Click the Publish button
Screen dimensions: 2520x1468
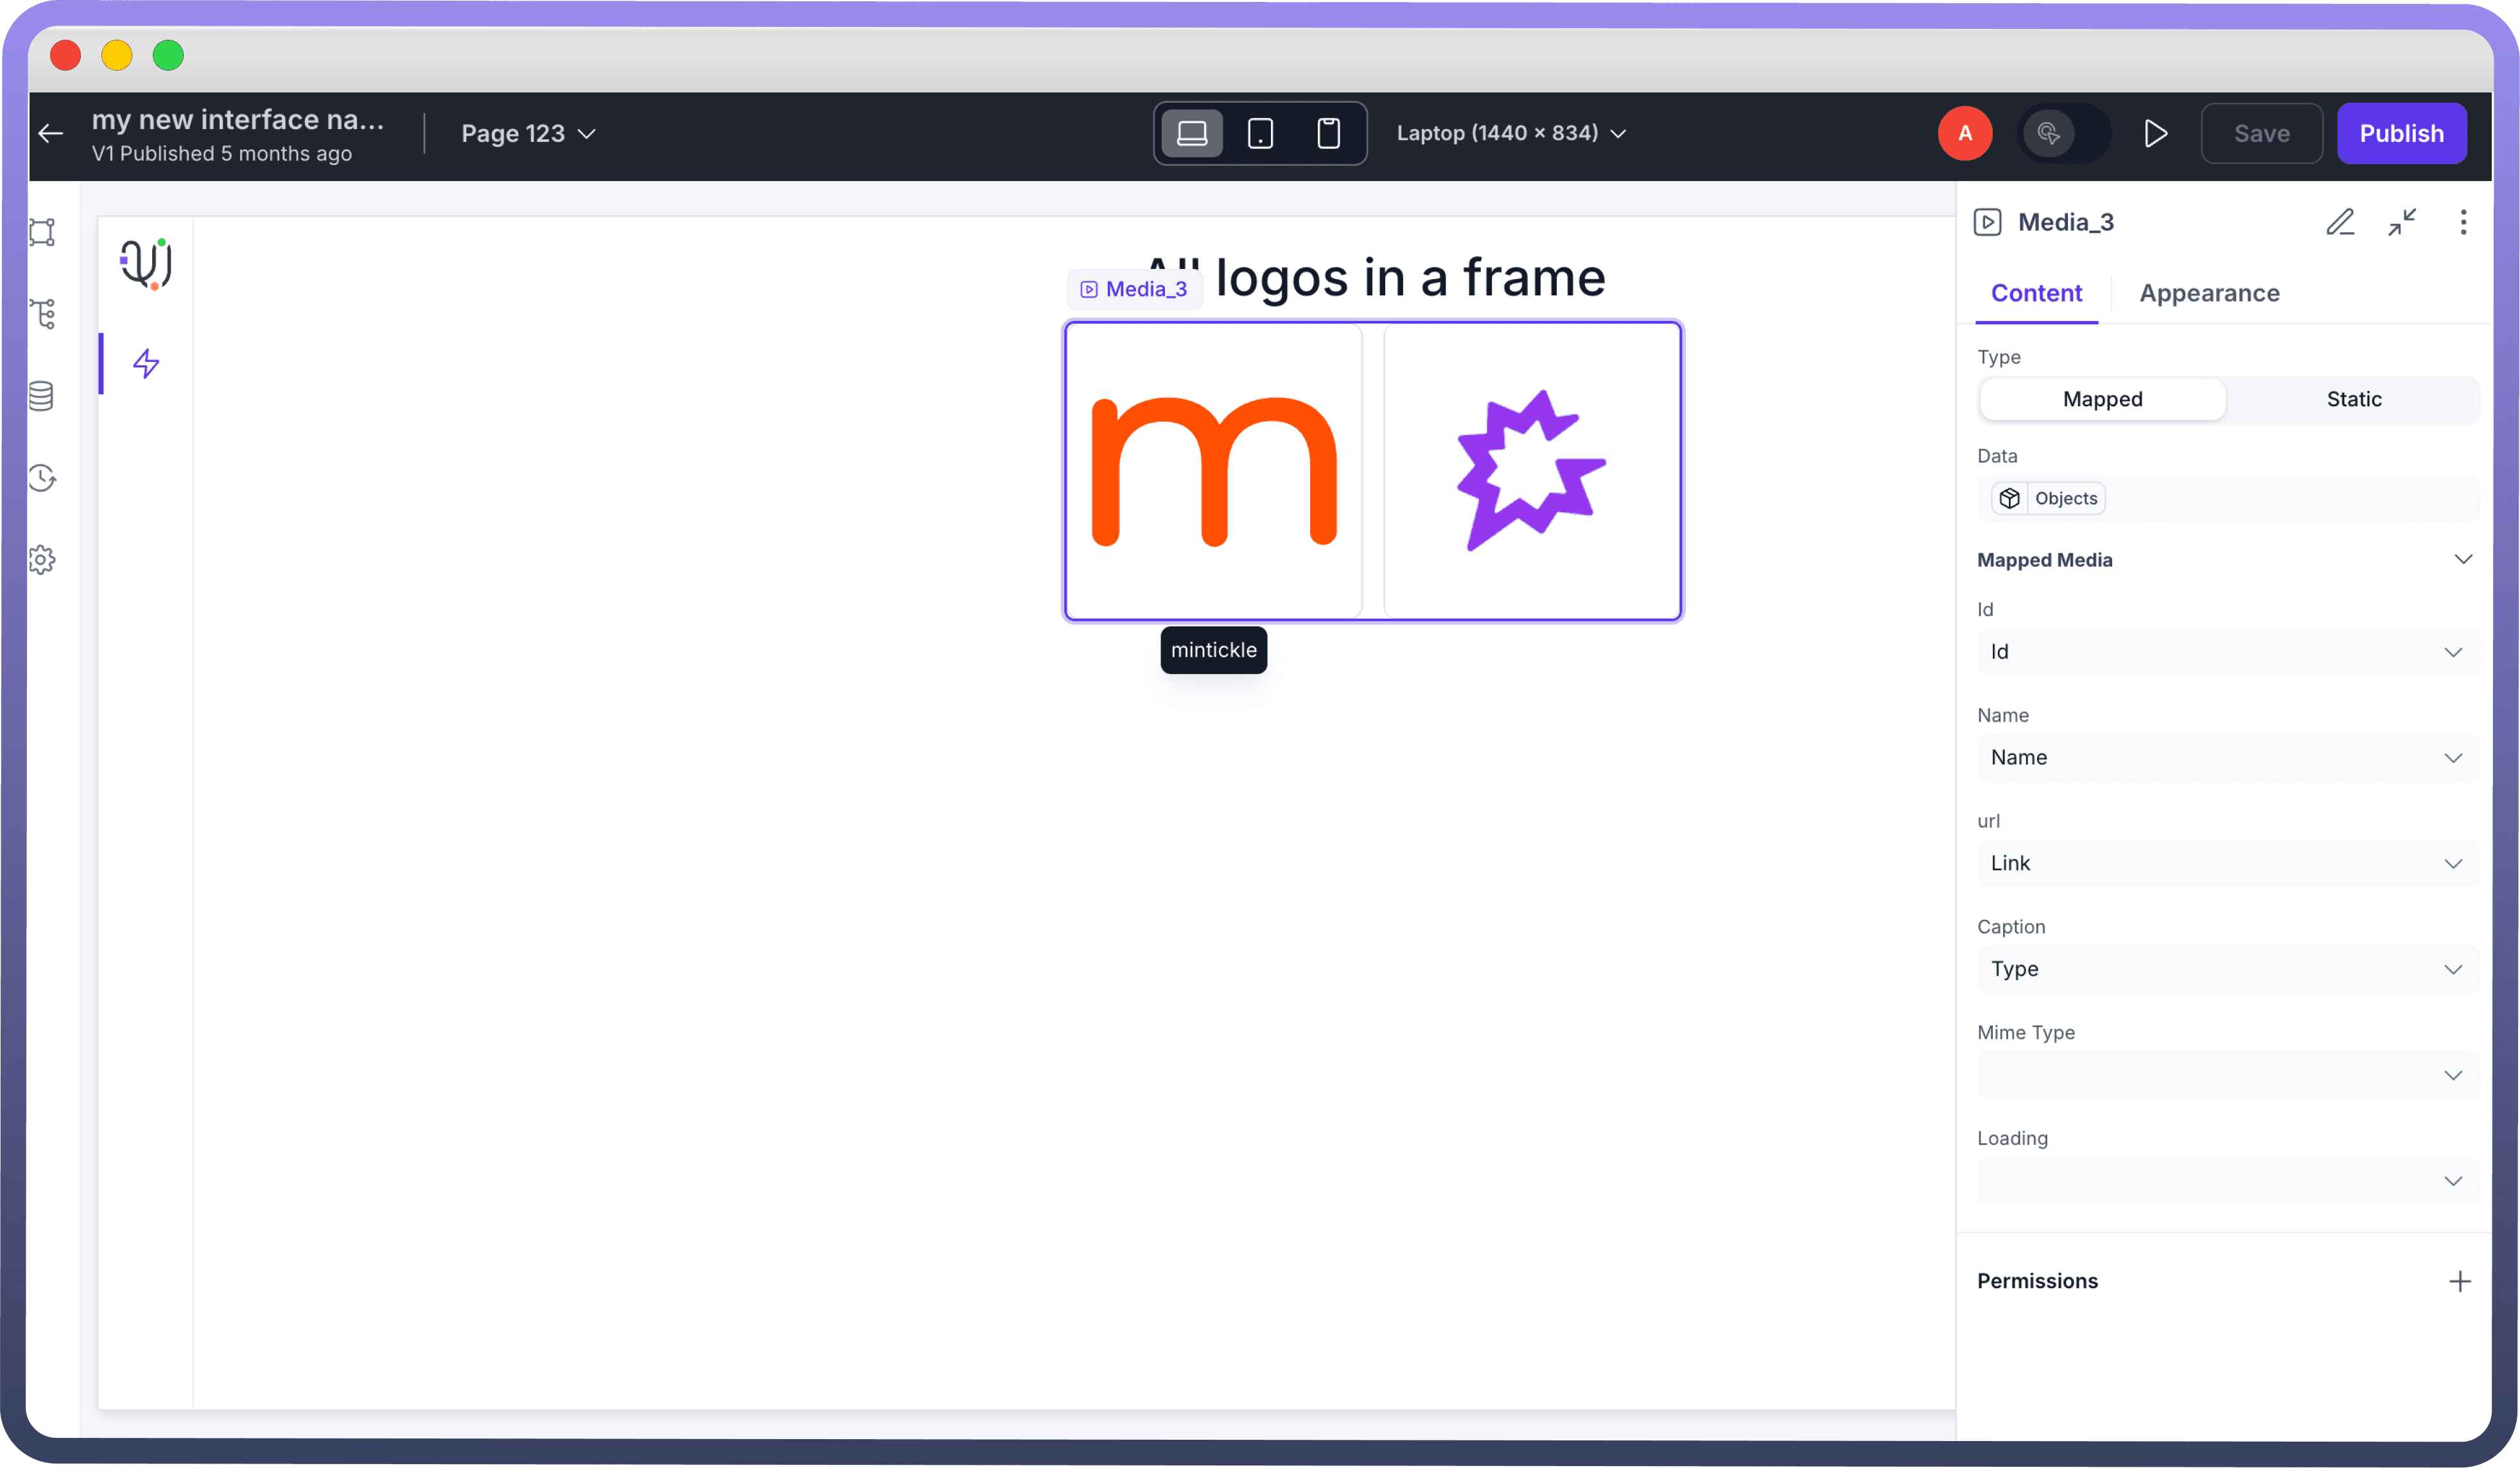click(2401, 134)
